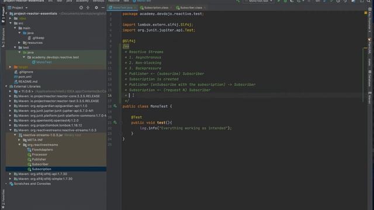Select Subscriber interface in tree

(x=40, y=164)
